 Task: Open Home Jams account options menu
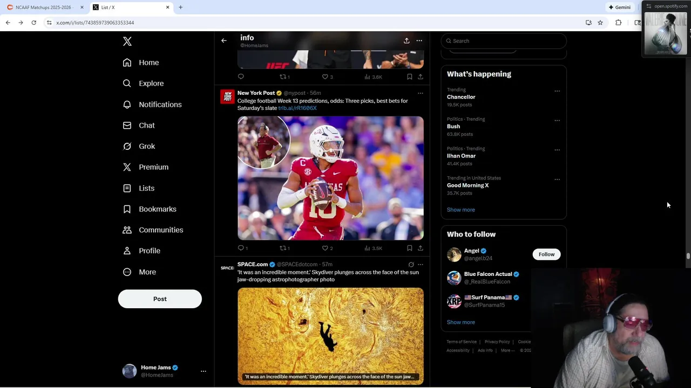[x=204, y=371]
